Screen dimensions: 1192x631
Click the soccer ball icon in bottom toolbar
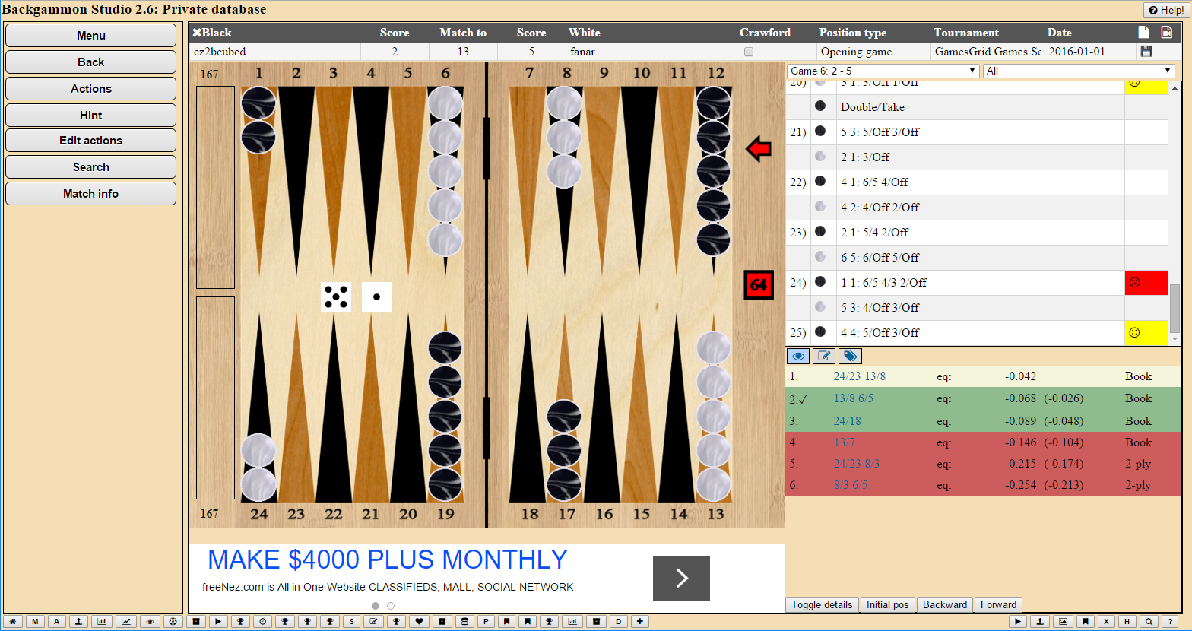[x=173, y=622]
